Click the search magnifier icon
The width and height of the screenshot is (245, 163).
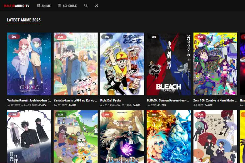coord(86,6)
